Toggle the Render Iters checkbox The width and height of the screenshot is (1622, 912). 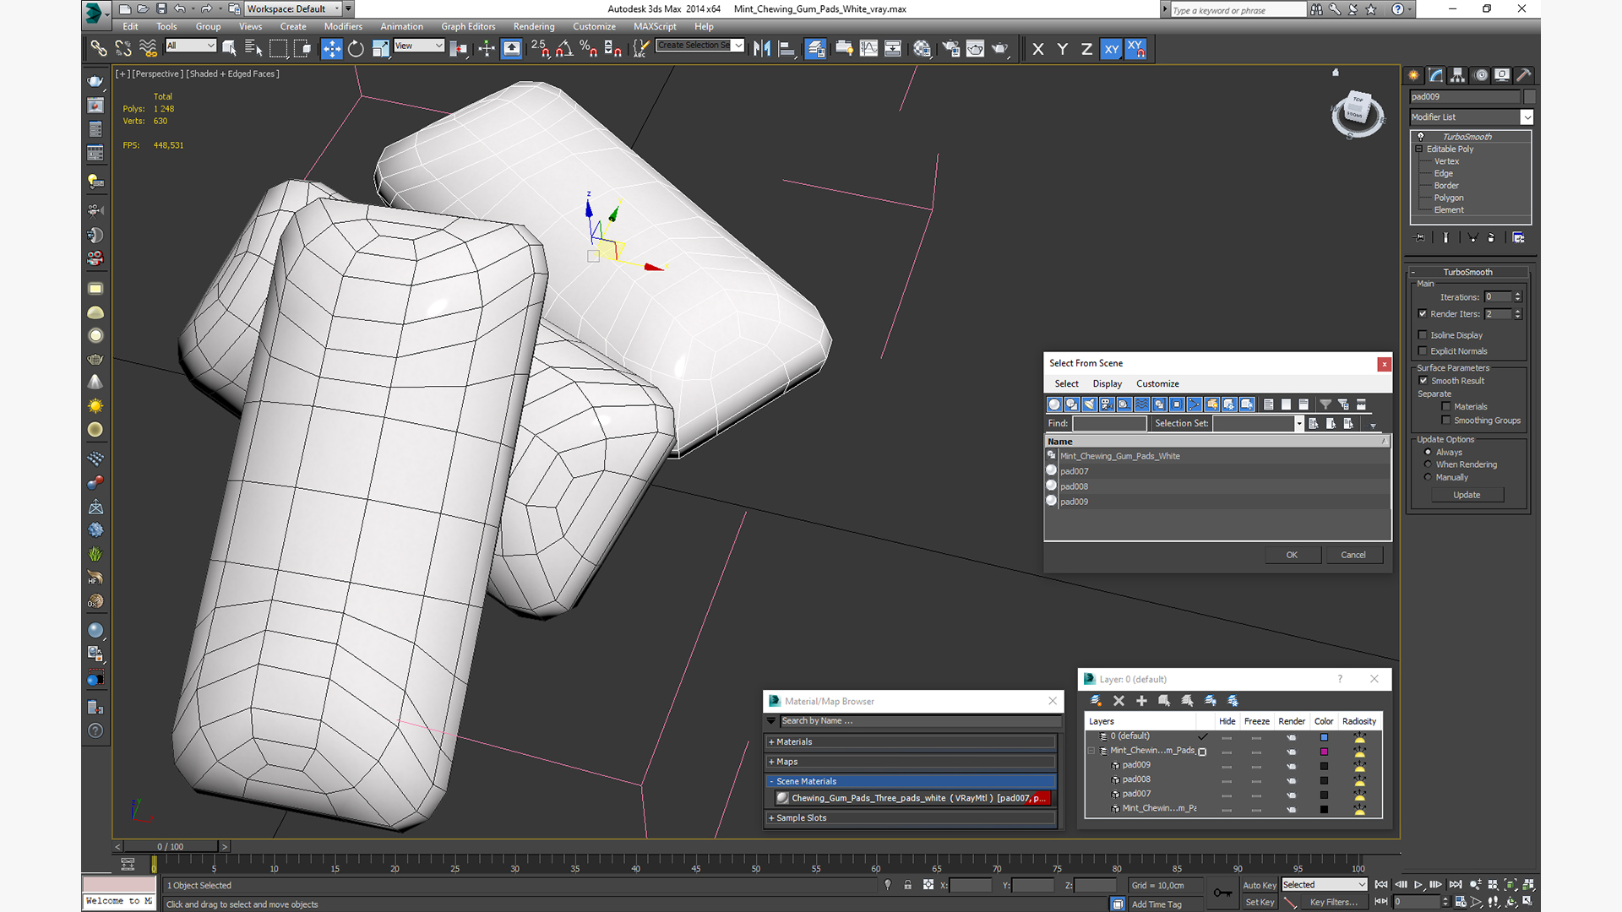(x=1423, y=313)
